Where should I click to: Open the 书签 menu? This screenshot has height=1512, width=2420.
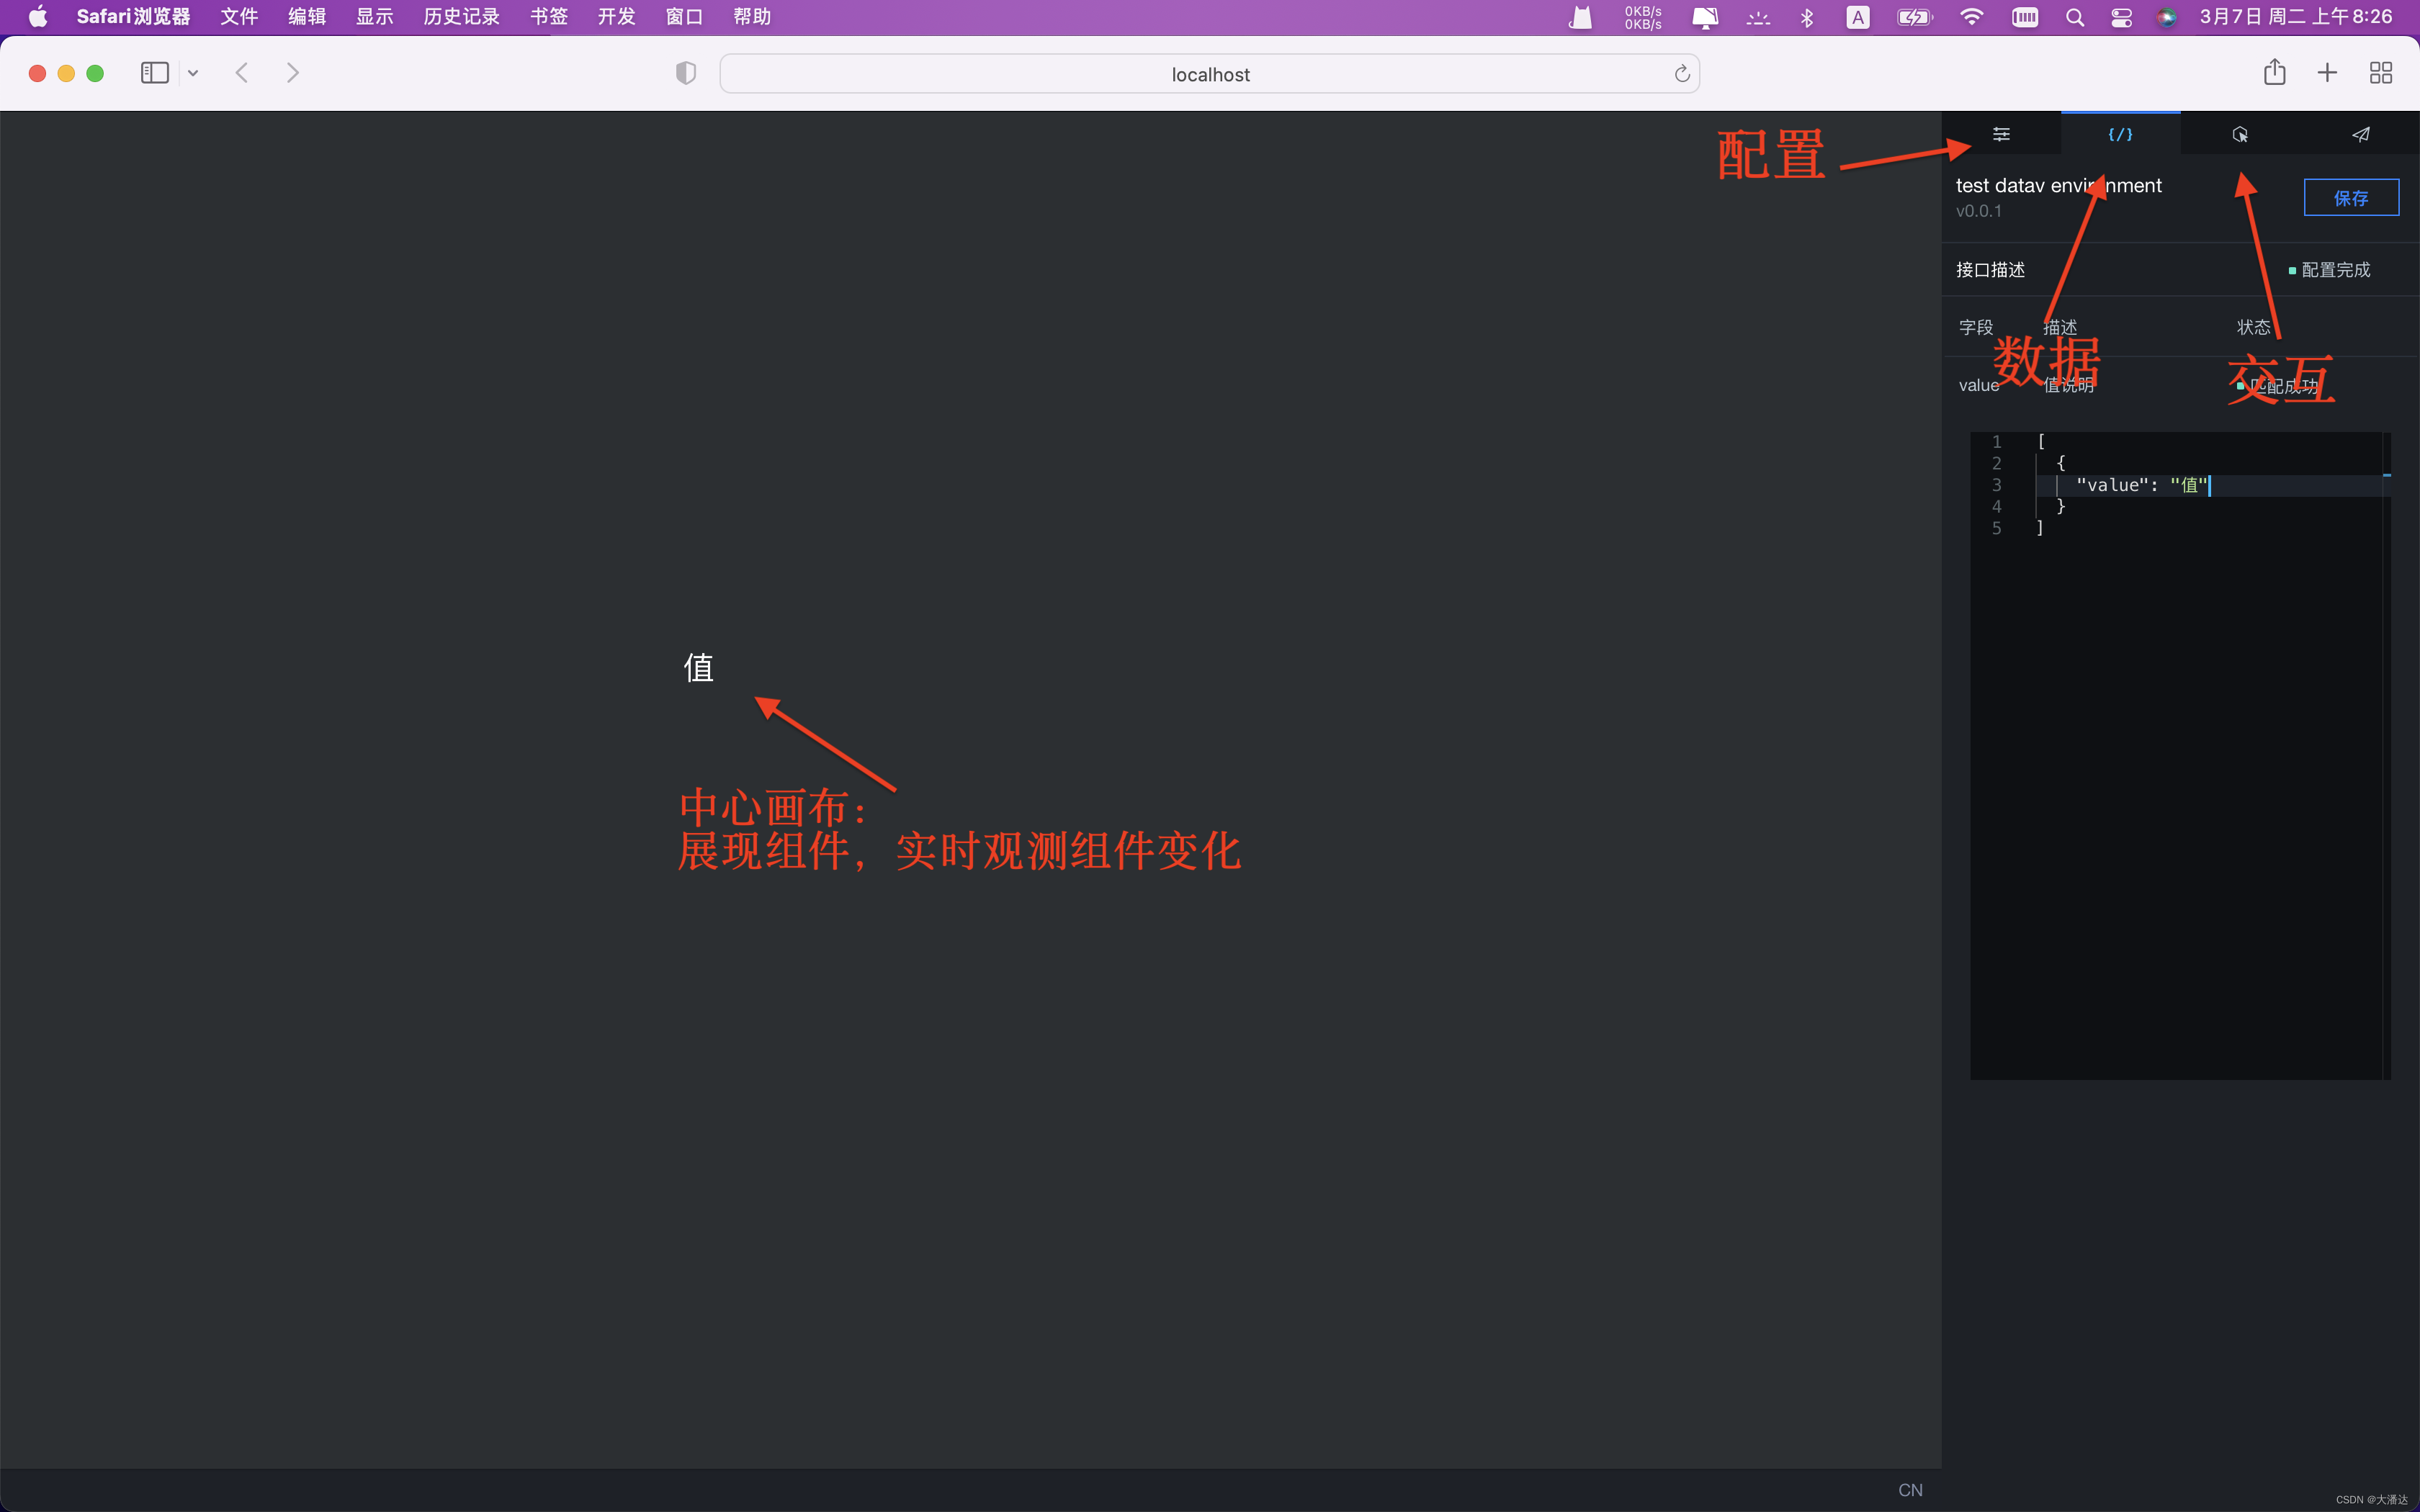(549, 17)
